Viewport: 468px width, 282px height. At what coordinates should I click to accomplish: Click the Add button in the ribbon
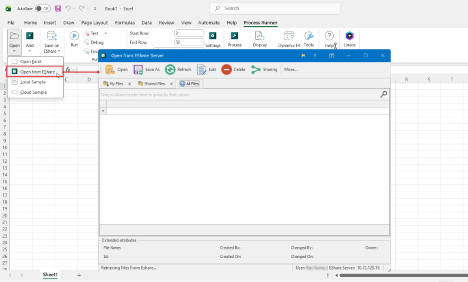tap(29, 42)
